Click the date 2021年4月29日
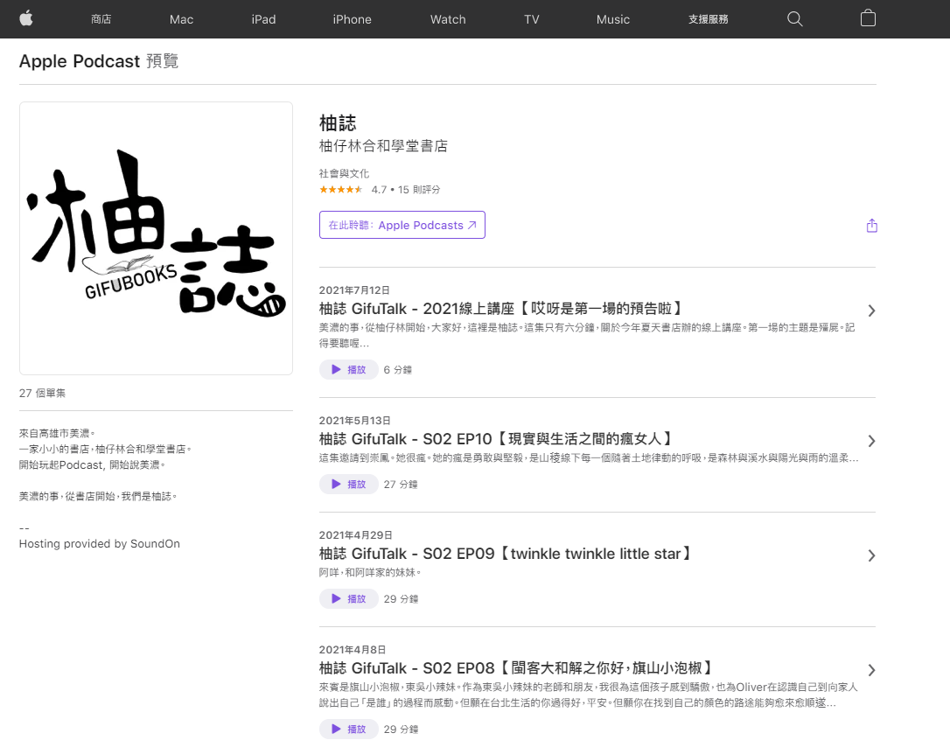The image size is (950, 754). pyautogui.click(x=356, y=534)
